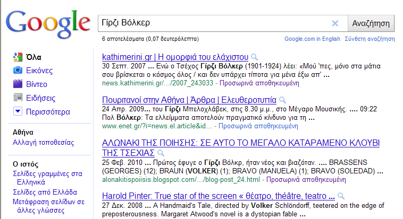Click alonakitispoiisis.blogspot.com green URL
This screenshot has width=403, height=219.
point(181,180)
